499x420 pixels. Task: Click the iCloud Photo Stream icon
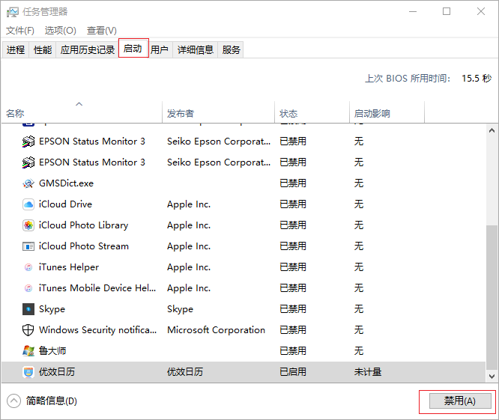[x=28, y=246]
